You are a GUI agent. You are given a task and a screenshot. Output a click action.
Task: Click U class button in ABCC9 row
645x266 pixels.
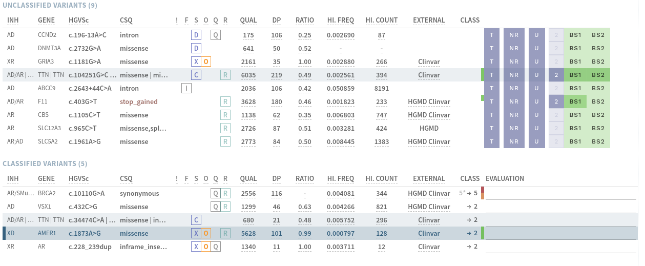pos(536,88)
